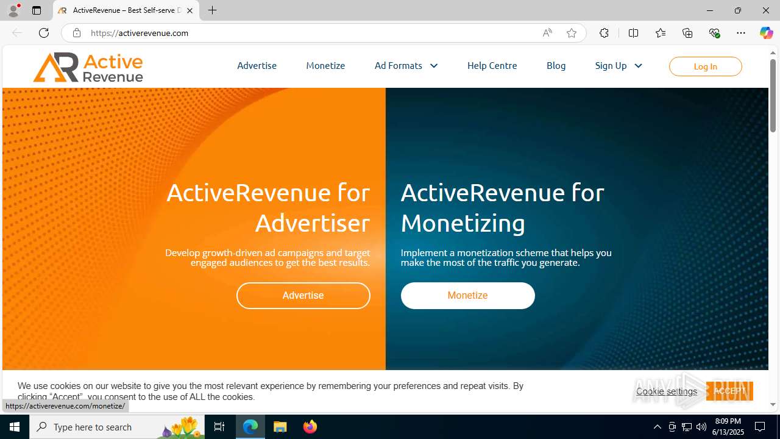This screenshot has width=780, height=439.
Task: Expand the Sign Up dropdown chevron
Action: pos(638,66)
